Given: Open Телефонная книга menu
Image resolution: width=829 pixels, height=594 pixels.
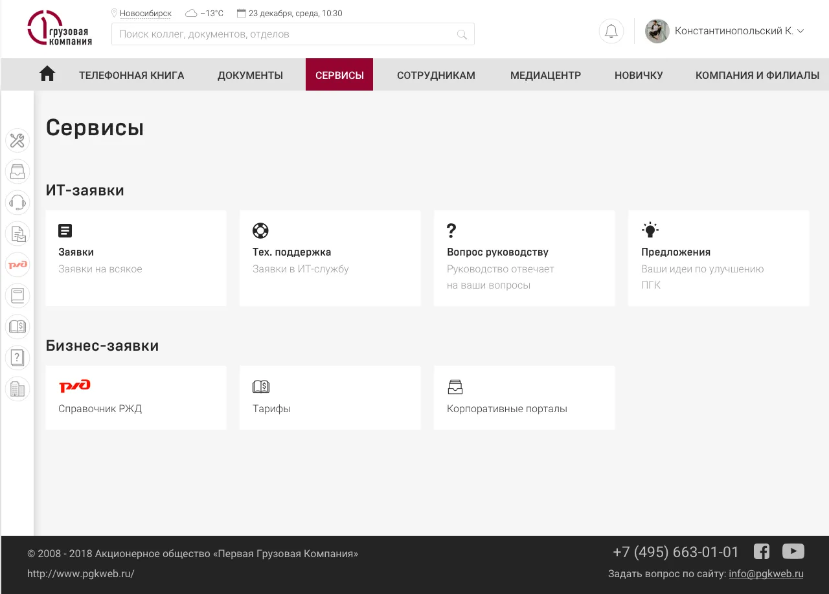Looking at the screenshot, I should pyautogui.click(x=131, y=75).
